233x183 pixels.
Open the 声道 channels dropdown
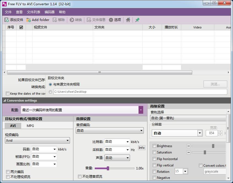pyautogui.click(x=117, y=158)
